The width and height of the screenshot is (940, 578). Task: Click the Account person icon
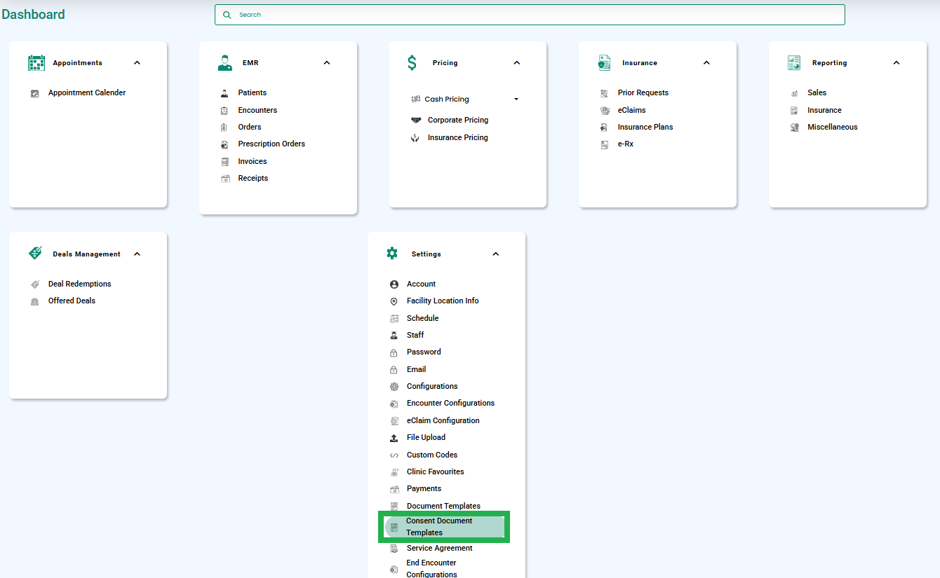pos(394,284)
